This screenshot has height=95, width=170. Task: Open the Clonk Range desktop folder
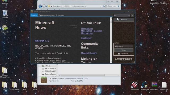click(15, 86)
